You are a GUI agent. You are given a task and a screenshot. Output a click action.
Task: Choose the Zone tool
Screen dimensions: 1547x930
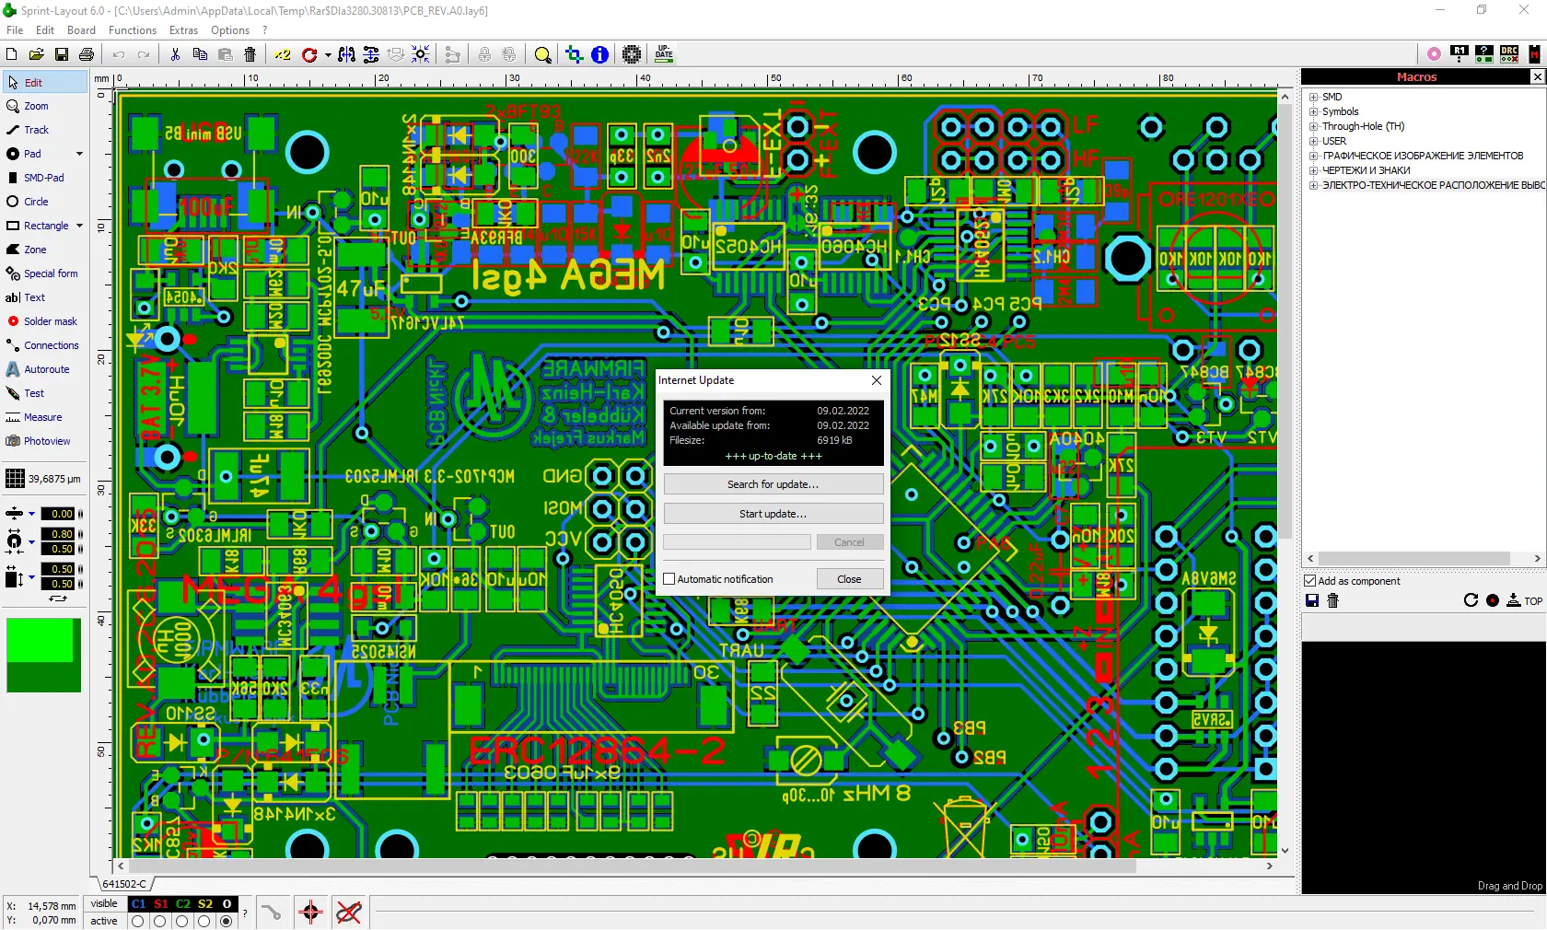click(x=35, y=250)
